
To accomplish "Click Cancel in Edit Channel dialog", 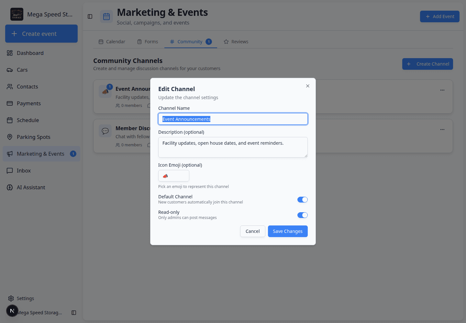I will 253,231.
